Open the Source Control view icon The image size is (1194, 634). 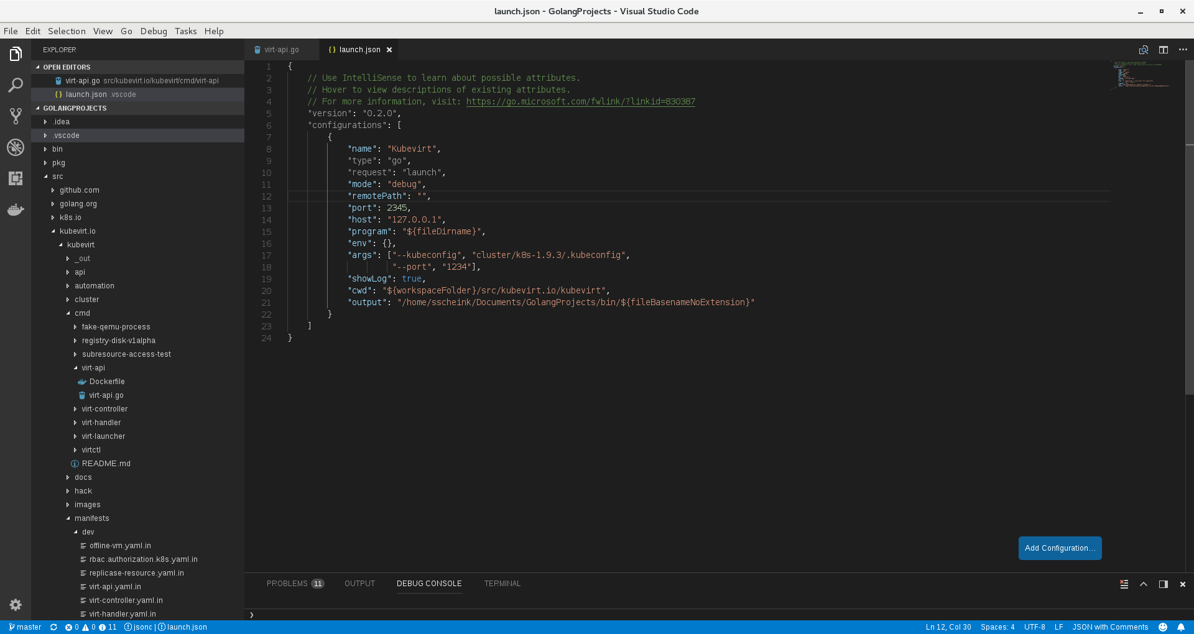[x=16, y=116]
